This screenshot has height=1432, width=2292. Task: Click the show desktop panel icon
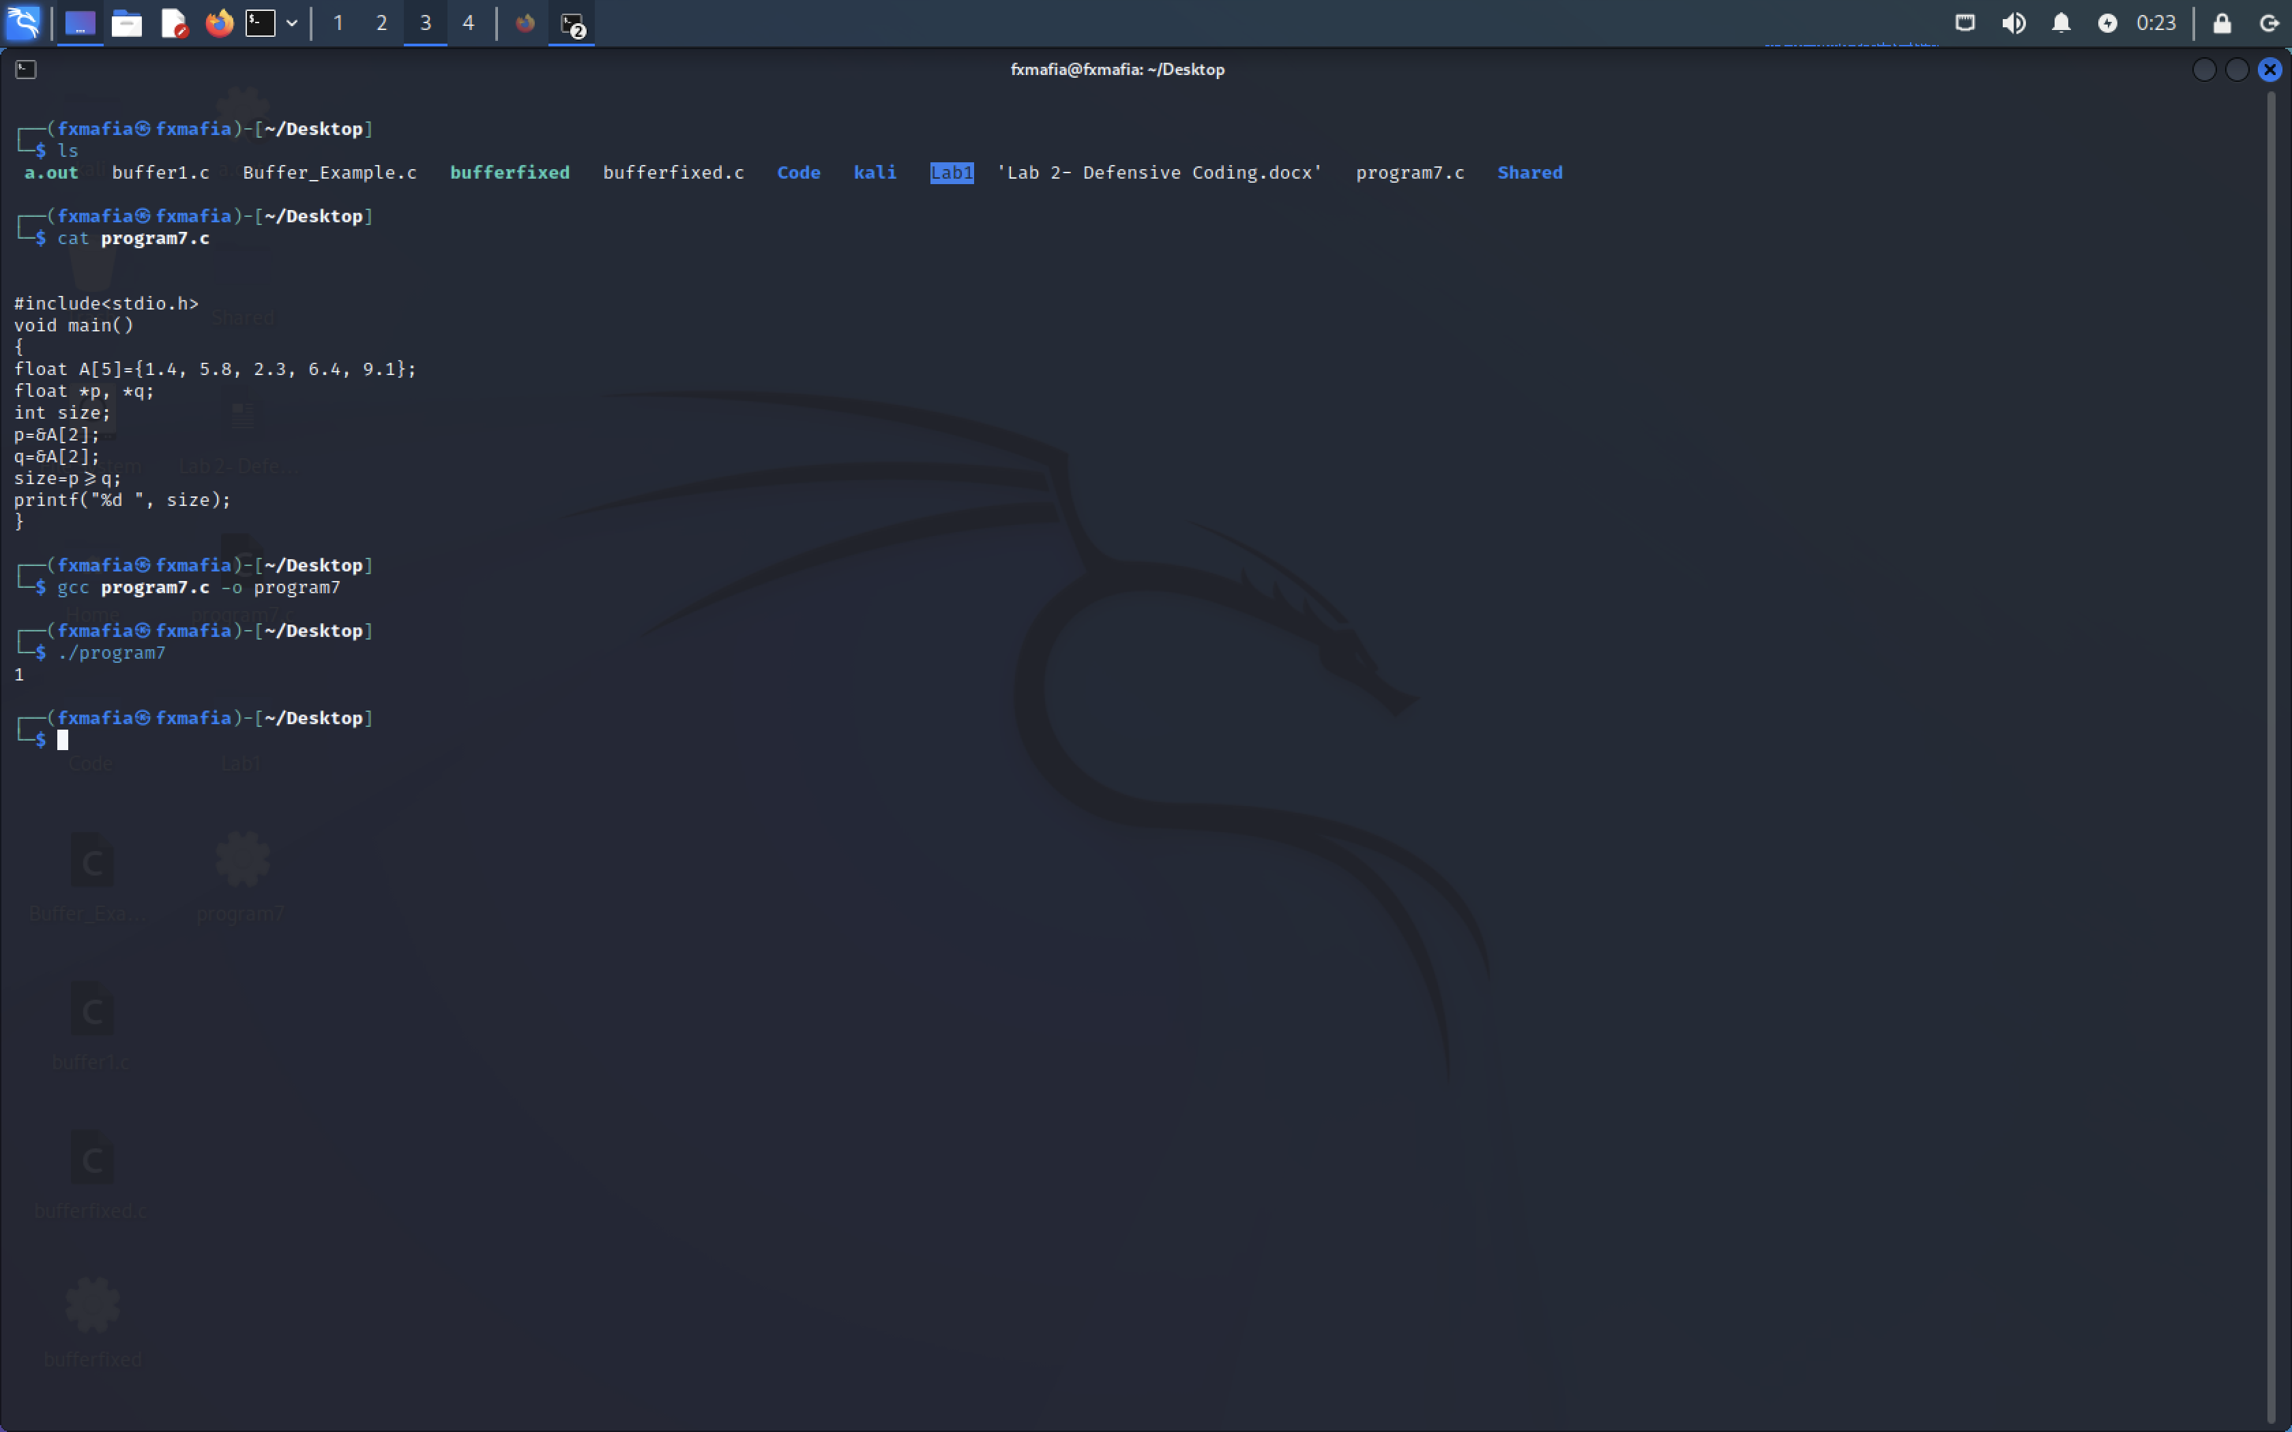pyautogui.click(x=80, y=23)
